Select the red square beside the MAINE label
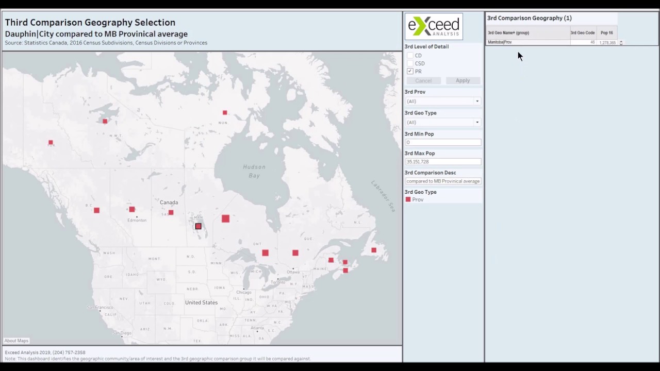This screenshot has height=371, width=660. coord(331,260)
